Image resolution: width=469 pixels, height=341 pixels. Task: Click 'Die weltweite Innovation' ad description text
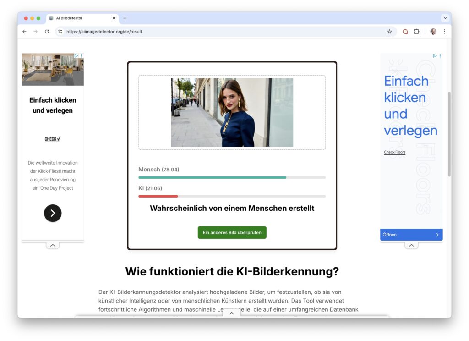click(53, 176)
